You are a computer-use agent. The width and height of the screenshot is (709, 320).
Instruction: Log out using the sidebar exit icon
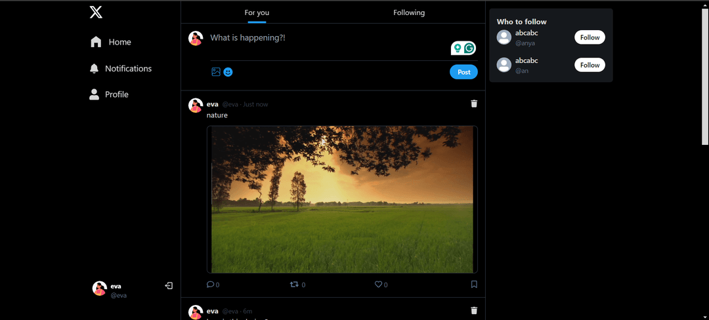tap(169, 286)
